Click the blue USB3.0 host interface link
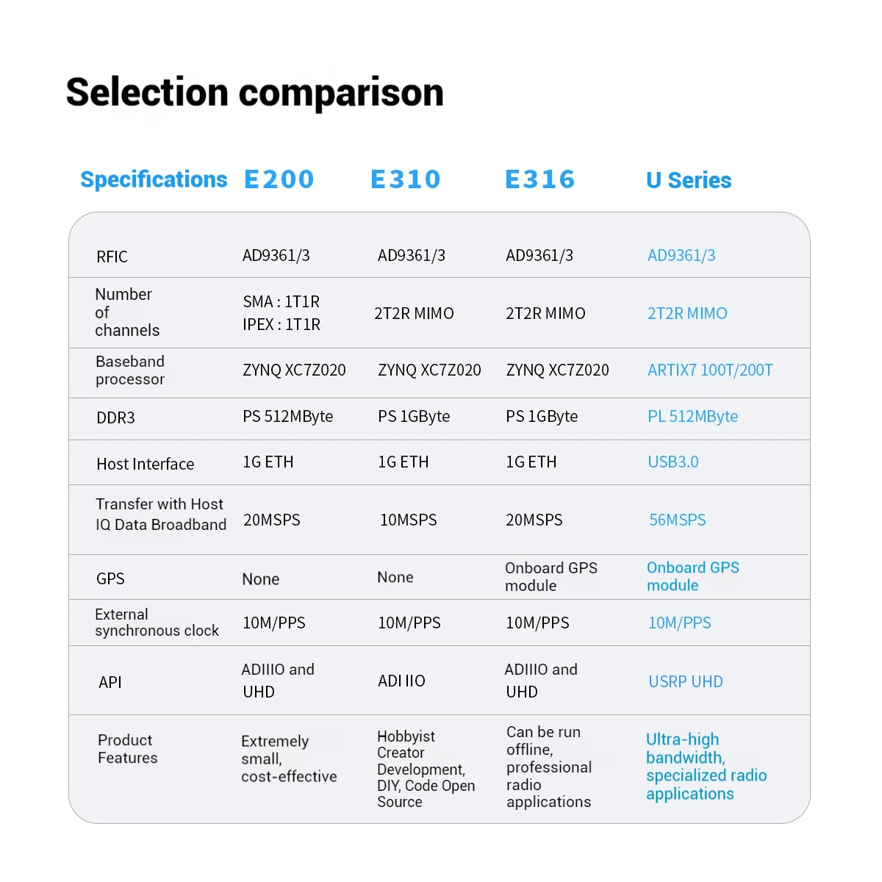 (673, 462)
